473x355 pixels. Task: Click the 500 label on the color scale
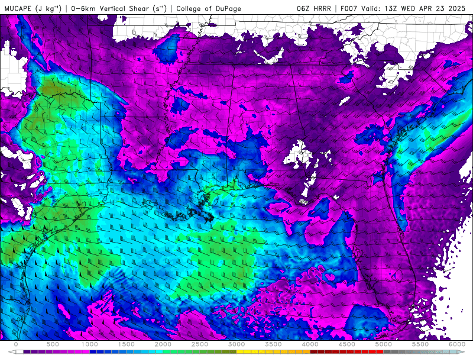coord(53,344)
